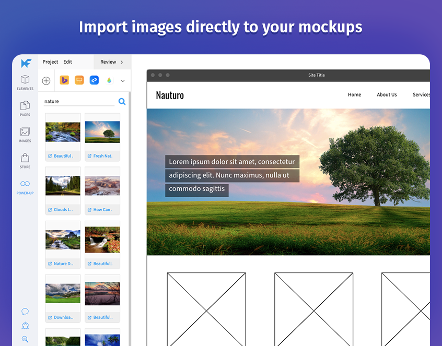Open source link icon beside Nature D..

click(50, 264)
